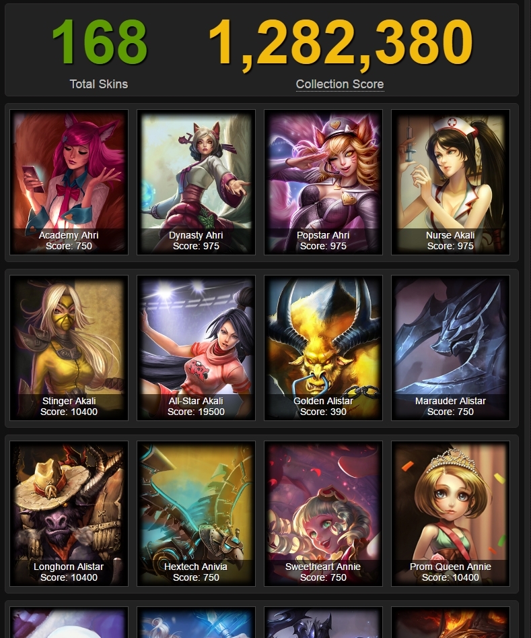Select the Sweetheart Annie skin card

323,514
